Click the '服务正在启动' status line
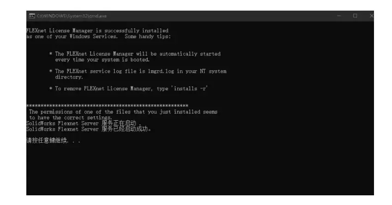 point(84,123)
